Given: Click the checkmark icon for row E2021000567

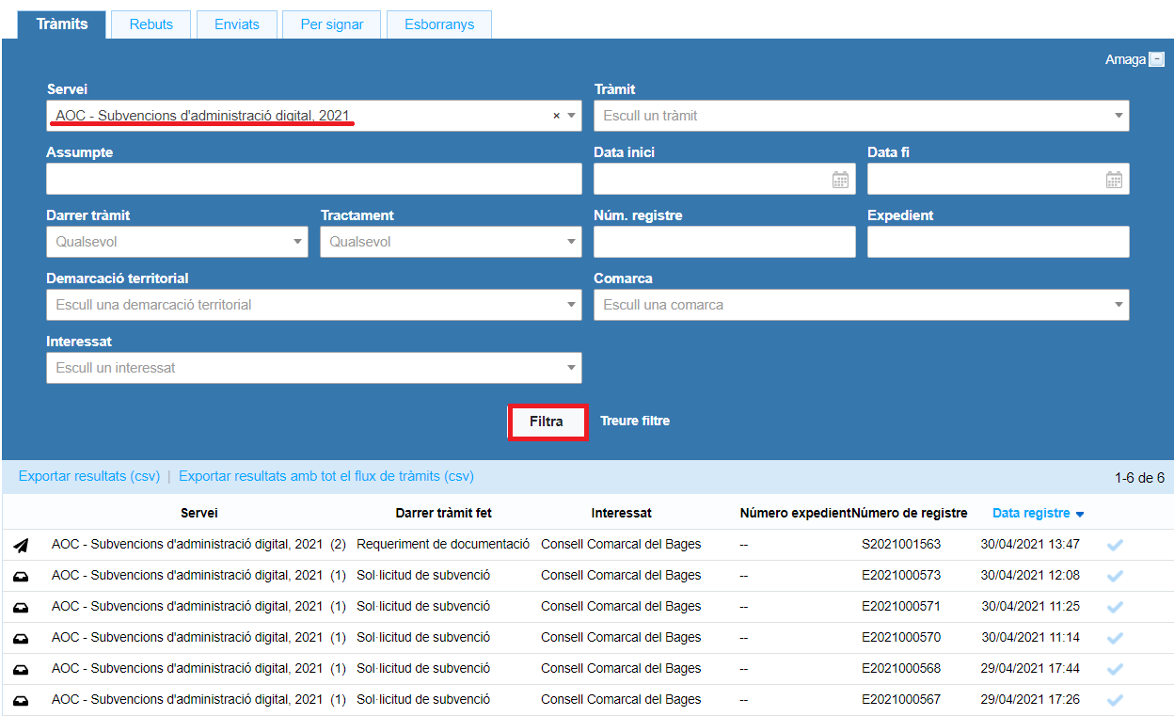Looking at the screenshot, I should [1115, 700].
